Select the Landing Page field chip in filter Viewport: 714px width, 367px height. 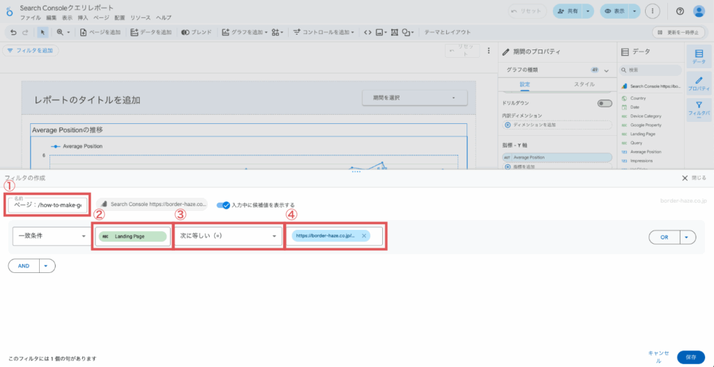[133, 237]
